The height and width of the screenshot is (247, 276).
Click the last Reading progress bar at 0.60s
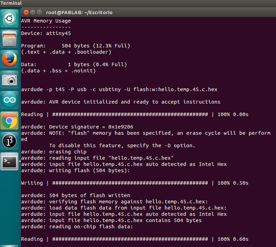tap(135, 239)
